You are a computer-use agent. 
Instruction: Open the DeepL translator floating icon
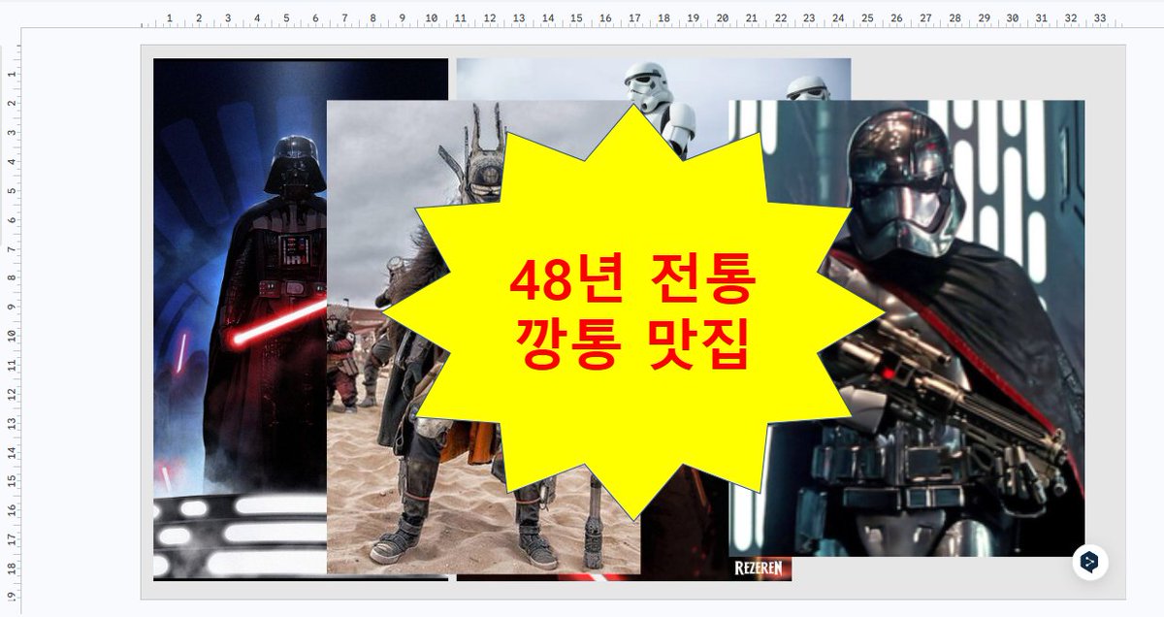1090,562
